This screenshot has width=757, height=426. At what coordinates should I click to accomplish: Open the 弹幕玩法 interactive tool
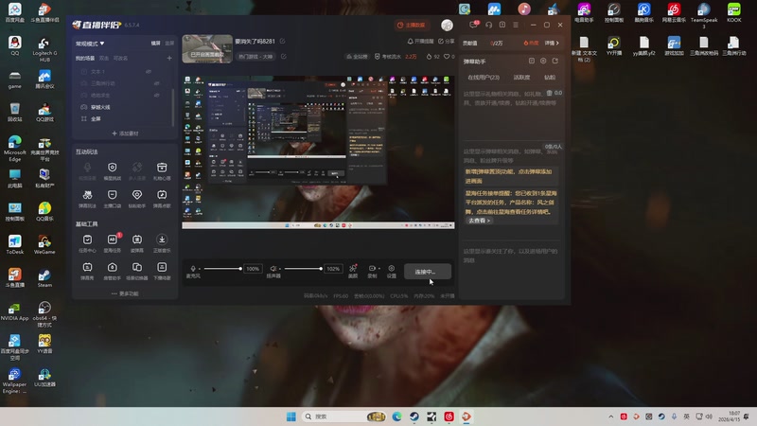tap(87, 195)
